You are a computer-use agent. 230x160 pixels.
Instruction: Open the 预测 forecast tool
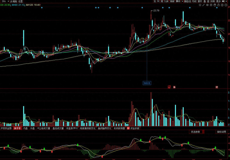[213, 1]
